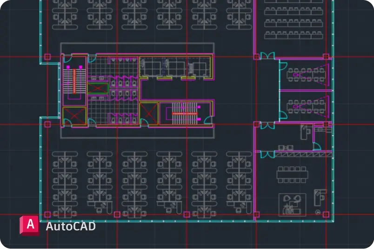Select the green-framed shaft with red X
374x249 pixels.
click(98, 88)
